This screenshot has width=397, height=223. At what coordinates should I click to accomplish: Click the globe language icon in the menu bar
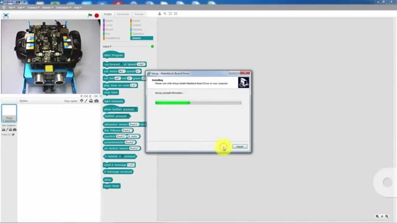click(x=4, y=7)
